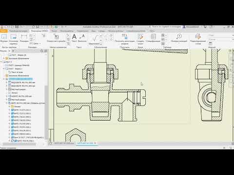Viewport: 234px width, 175px height.
Task: Select the Dimension (Размеры) tool
Action: (x=24, y=38)
